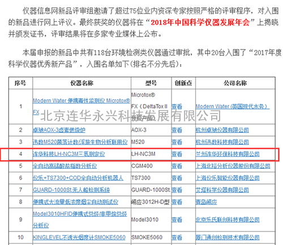Viewport: 283px width, 245px height.
Task: Open Modern Water (英国现代水务) company link
Action: click(x=233, y=107)
